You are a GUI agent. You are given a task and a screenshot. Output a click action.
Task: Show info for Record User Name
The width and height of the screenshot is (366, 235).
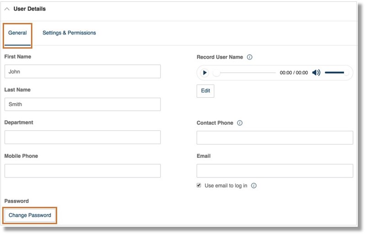tap(249, 57)
